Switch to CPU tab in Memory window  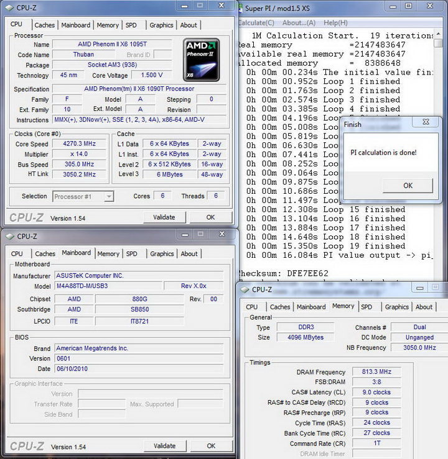coord(252,307)
